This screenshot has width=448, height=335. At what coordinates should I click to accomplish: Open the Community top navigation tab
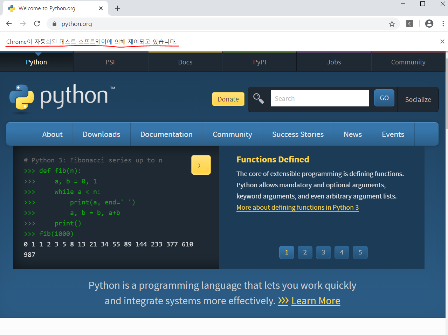408,62
